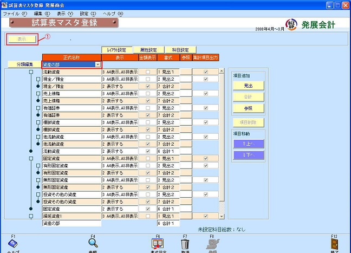
Task: Switch to the 科目設定 tab
Action: [x=180, y=50]
